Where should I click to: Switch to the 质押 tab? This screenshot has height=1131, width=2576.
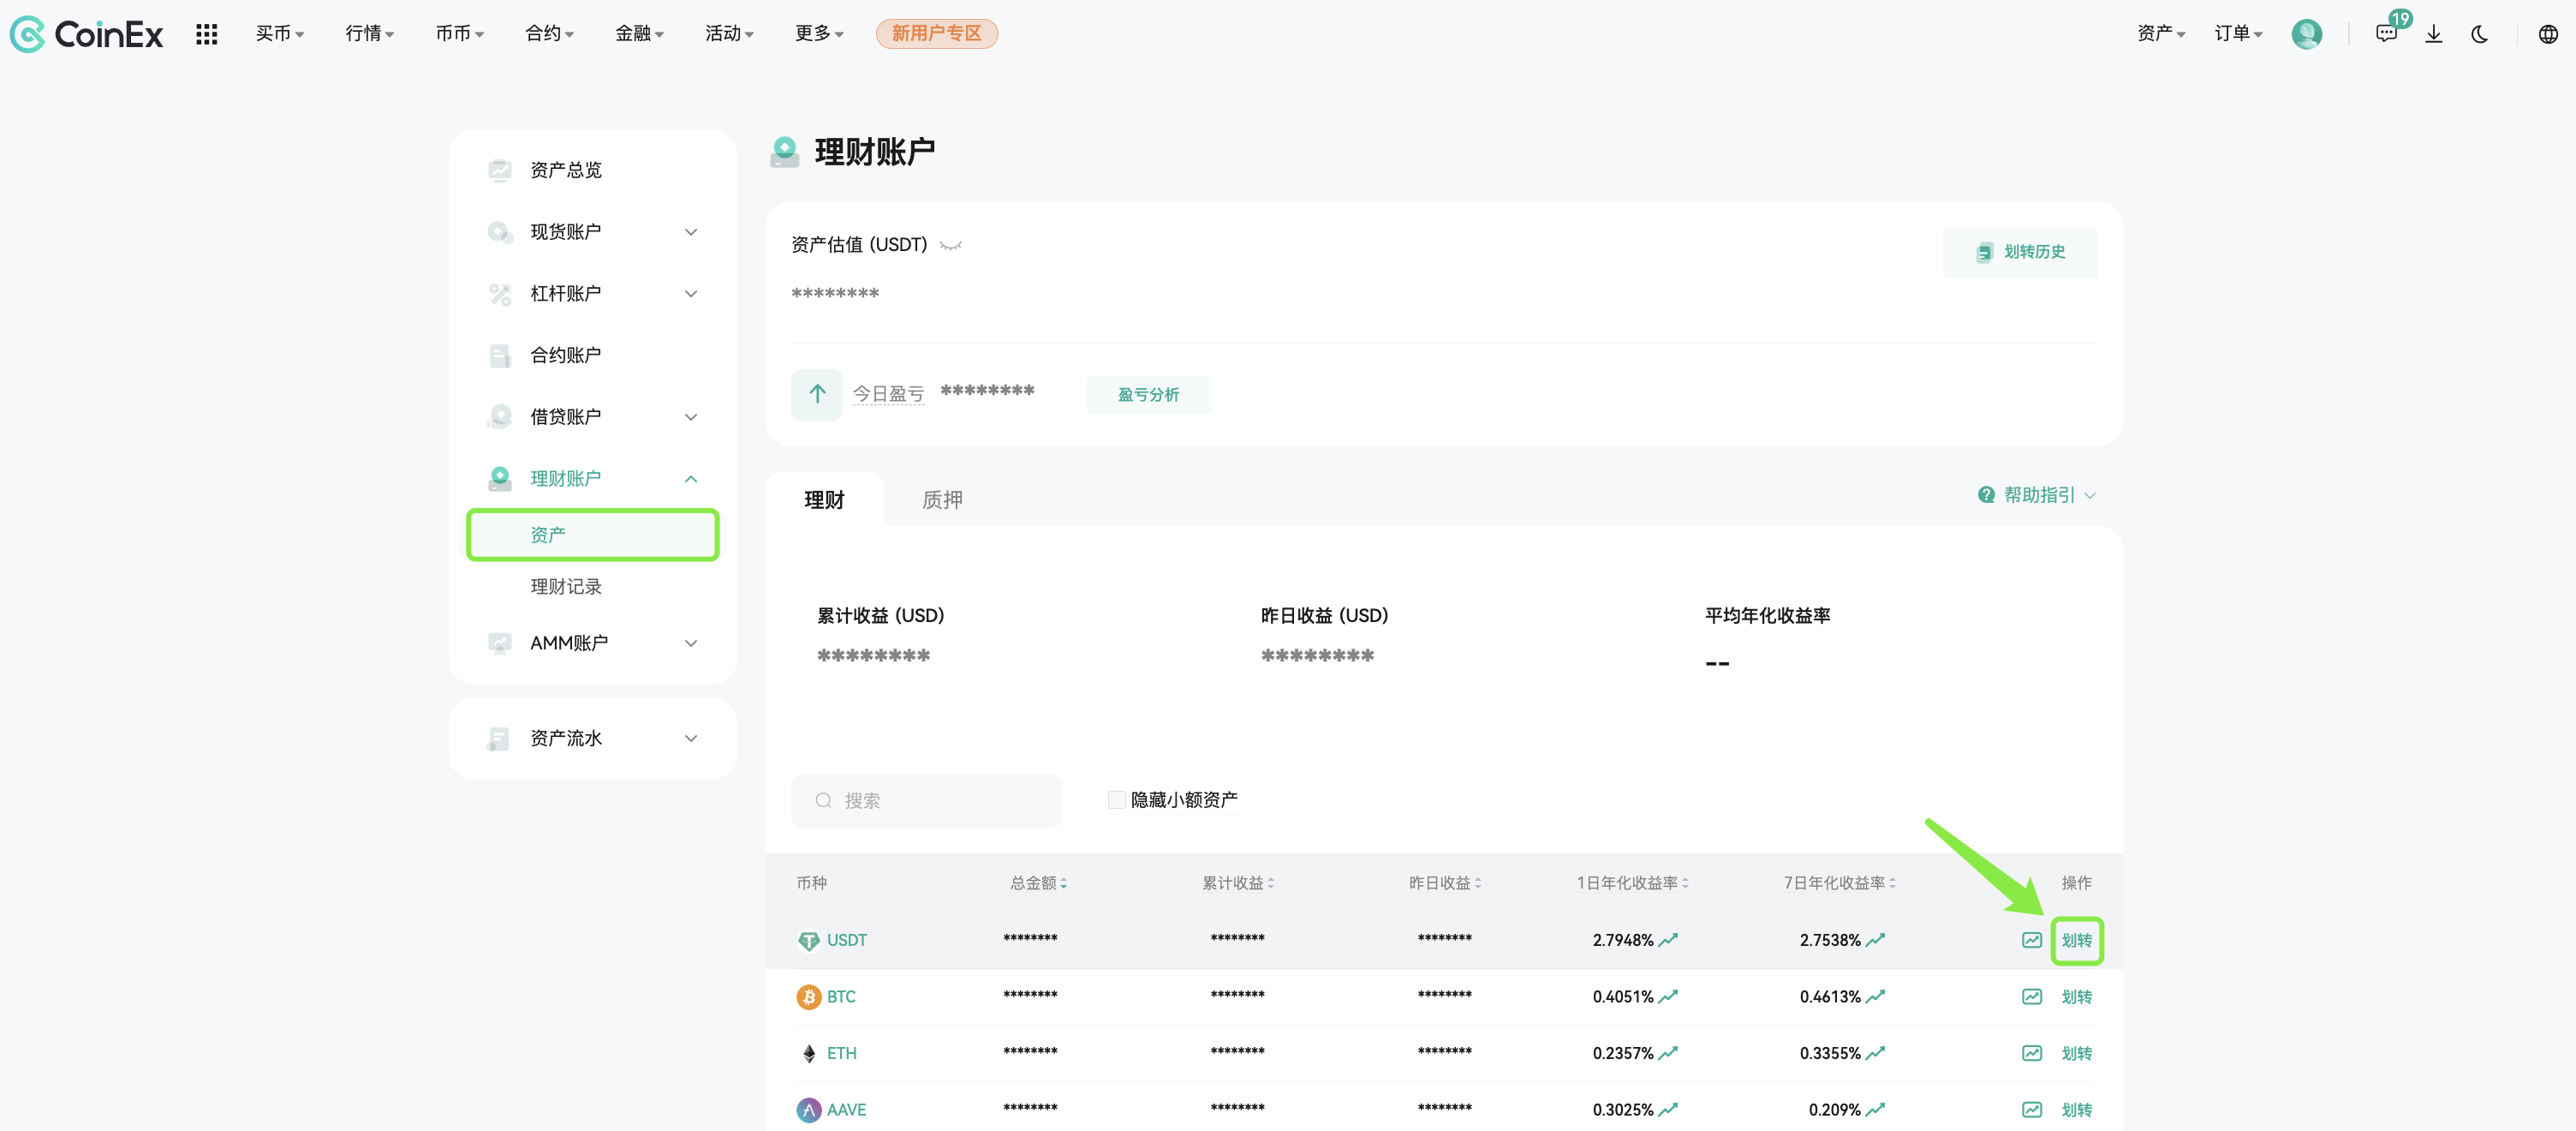[942, 500]
